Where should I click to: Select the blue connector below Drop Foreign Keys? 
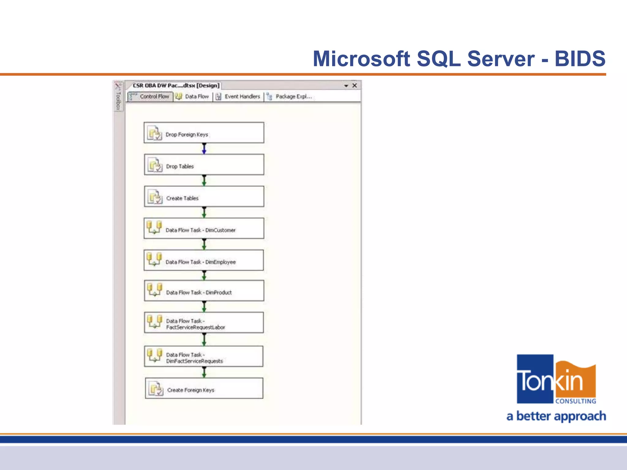pyautogui.click(x=204, y=148)
